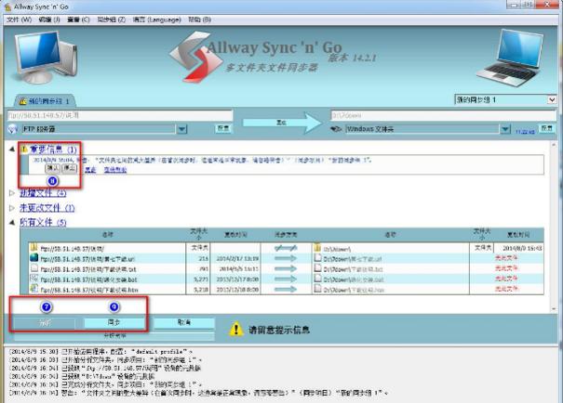
Task: Click the sync direction arrow in the .bat row
Action: [286, 279]
